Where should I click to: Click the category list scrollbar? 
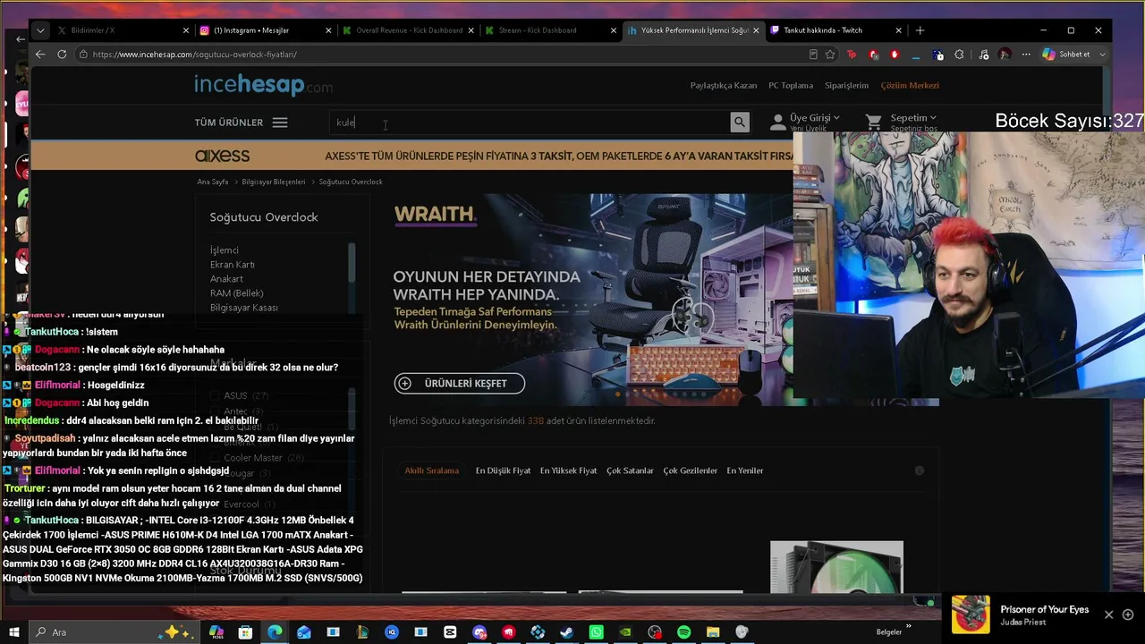click(x=352, y=262)
